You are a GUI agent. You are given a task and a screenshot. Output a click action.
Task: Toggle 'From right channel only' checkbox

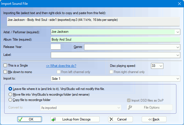coord(111,72)
